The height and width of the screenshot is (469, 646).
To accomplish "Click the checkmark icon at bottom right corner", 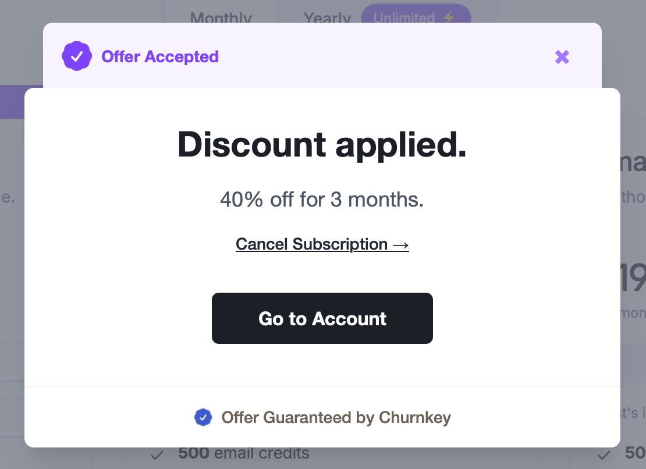I will pyautogui.click(x=606, y=455).
